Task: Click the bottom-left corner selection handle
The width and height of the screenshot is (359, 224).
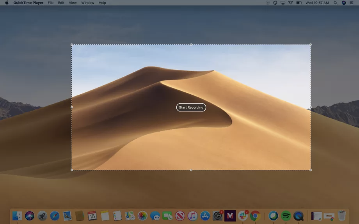Action: [72, 170]
